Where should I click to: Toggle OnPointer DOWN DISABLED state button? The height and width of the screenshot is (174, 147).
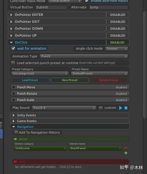(x=118, y=29)
